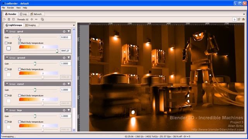The height and width of the screenshot is (139, 248).
Task: Pause rendering with the pause icon
Action: pyautogui.click(x=9, y=19)
